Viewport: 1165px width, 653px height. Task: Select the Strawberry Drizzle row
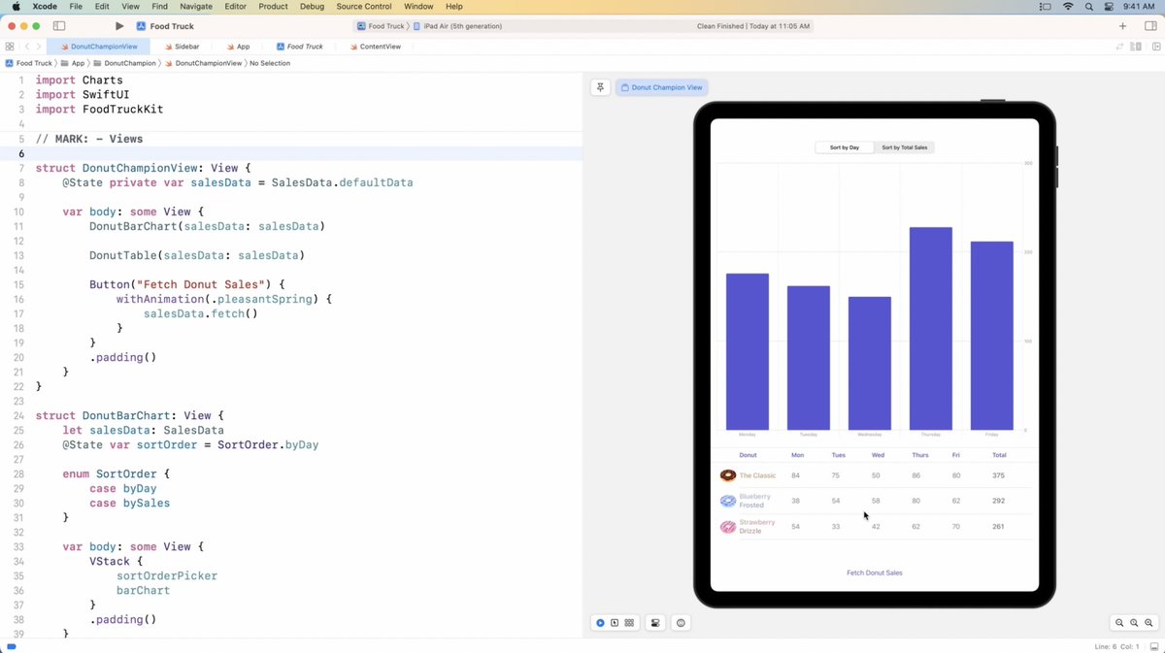pos(874,527)
